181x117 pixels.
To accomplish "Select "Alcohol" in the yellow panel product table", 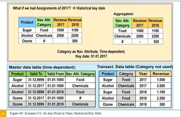I will click(x=27, y=35).
